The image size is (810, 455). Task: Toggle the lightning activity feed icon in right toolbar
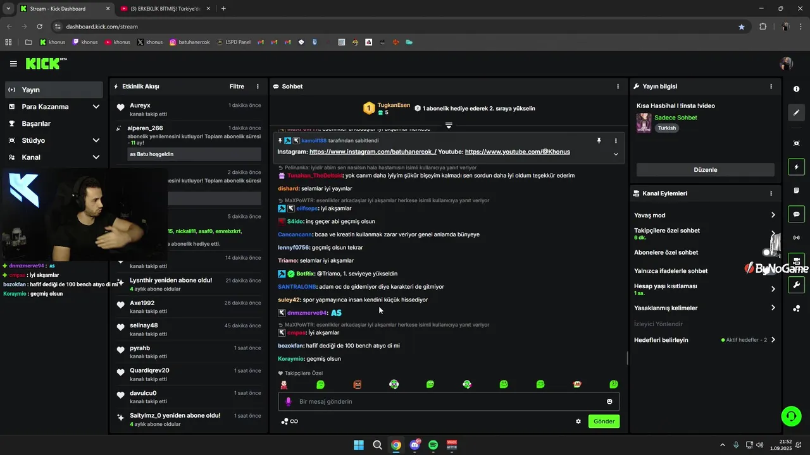pos(797,167)
